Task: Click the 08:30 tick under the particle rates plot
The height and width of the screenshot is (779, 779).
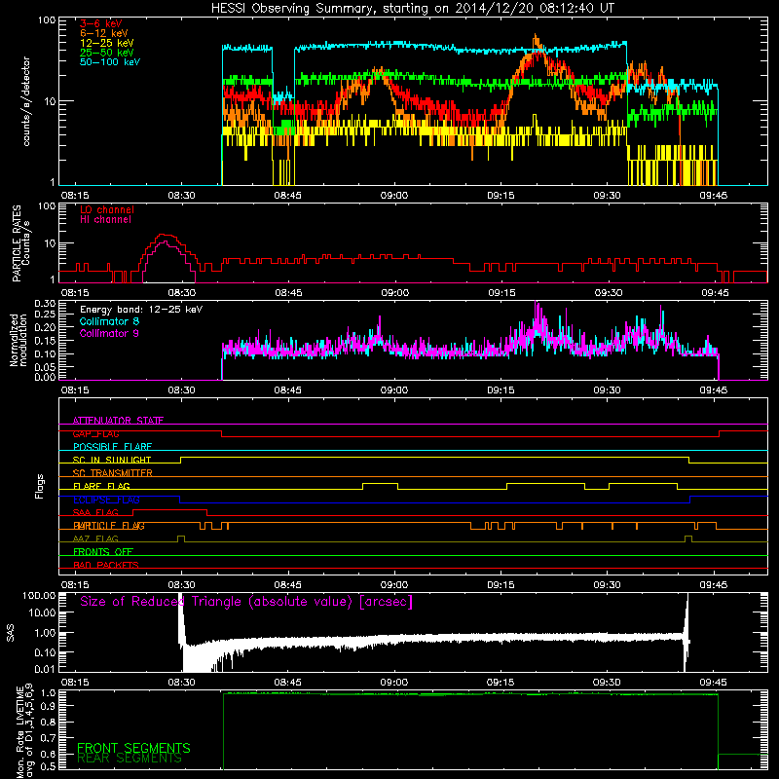Action: (x=181, y=293)
